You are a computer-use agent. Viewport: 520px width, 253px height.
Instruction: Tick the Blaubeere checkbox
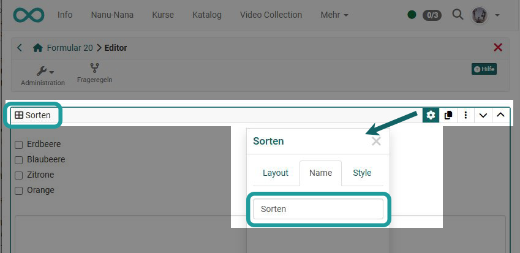pos(19,160)
